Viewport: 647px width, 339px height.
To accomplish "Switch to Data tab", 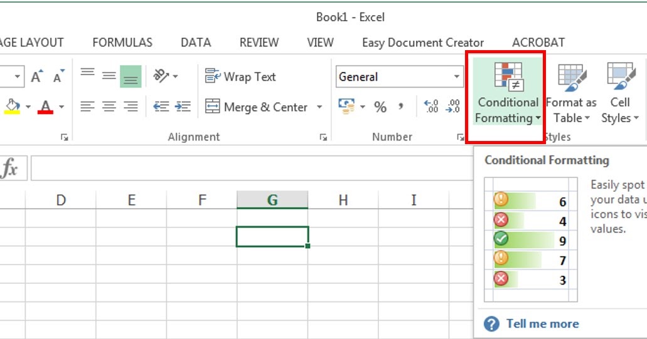I will pos(196,43).
